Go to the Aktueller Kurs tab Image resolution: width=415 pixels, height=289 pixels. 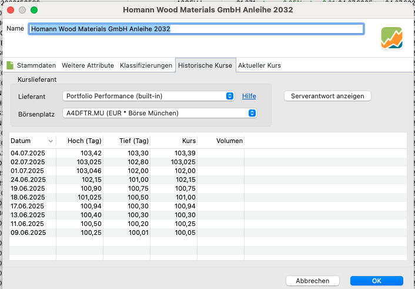(x=259, y=65)
